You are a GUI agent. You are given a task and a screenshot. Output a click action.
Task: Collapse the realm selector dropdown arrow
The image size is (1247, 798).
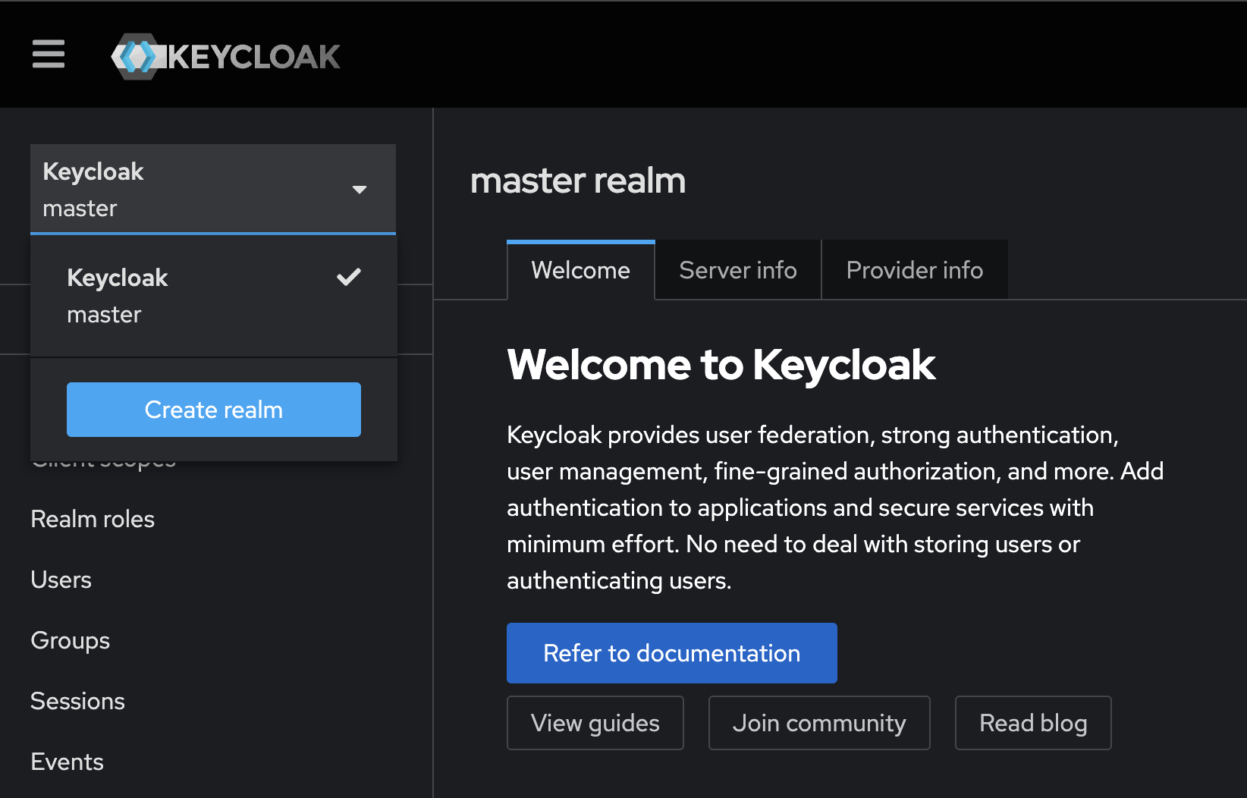(x=360, y=190)
